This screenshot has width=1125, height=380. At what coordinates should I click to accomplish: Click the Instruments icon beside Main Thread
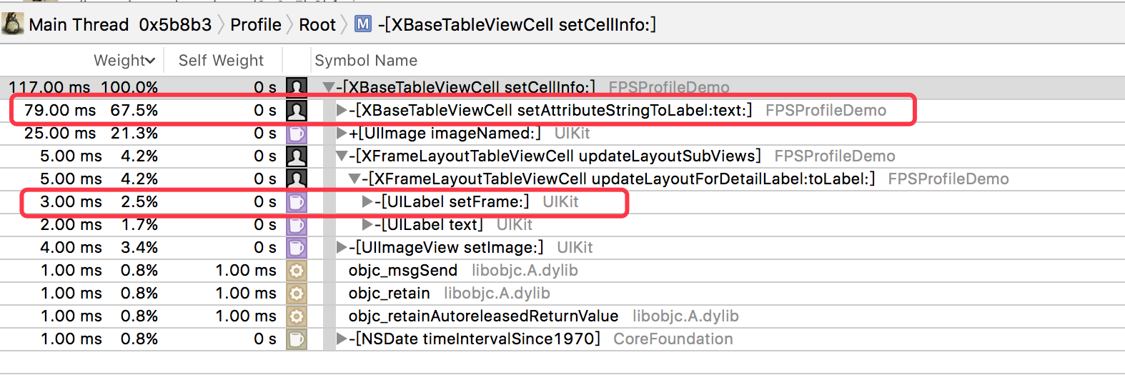12,24
